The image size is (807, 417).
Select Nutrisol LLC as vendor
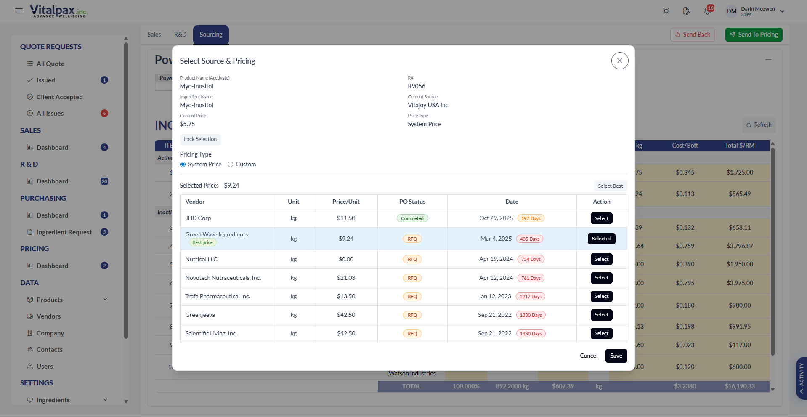point(601,259)
